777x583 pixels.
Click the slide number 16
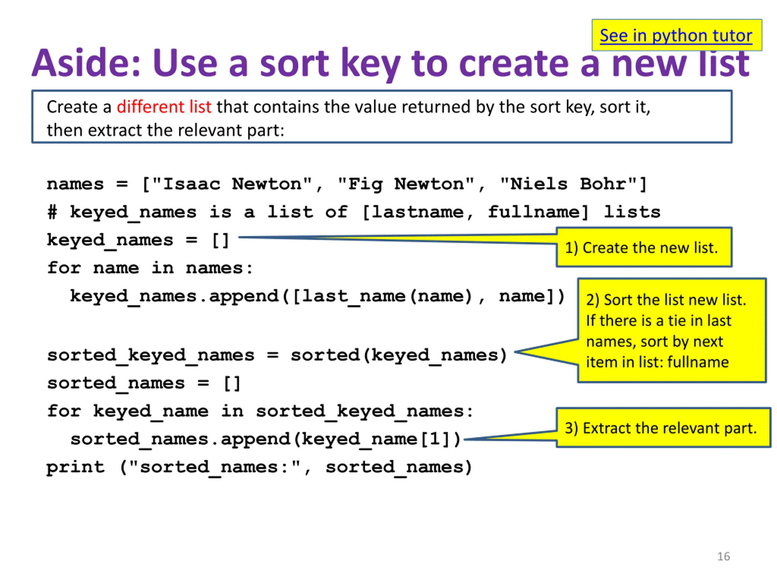[x=723, y=556]
